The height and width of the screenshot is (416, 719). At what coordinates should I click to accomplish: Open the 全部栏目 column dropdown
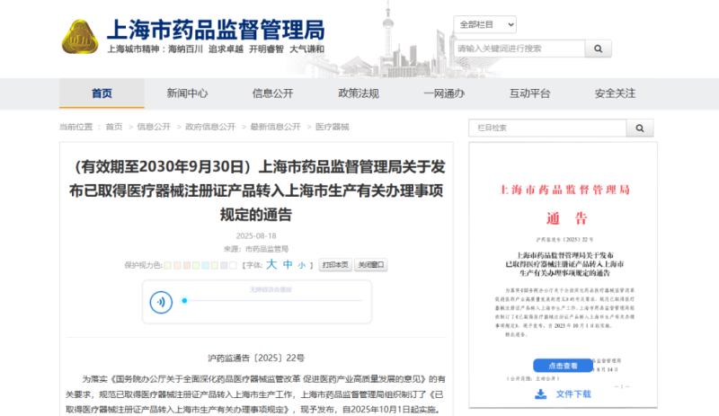(484, 24)
